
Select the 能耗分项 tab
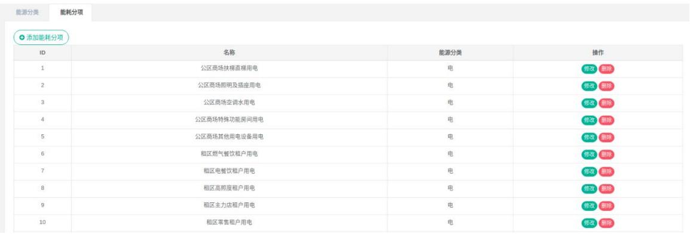pos(71,13)
